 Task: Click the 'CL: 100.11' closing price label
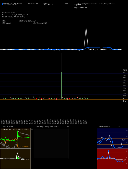pos(48,5)
